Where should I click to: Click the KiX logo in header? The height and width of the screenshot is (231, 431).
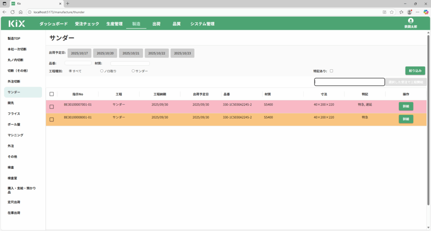pos(17,24)
